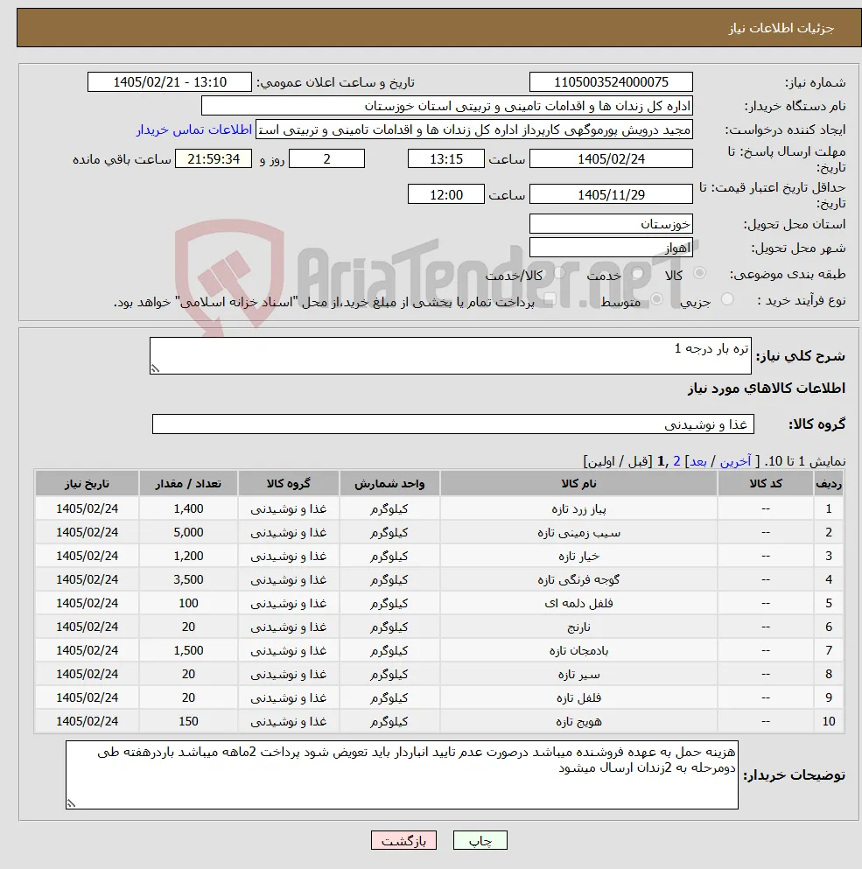Click the validity time 12:00 field
The image size is (862, 869).
[x=445, y=194]
